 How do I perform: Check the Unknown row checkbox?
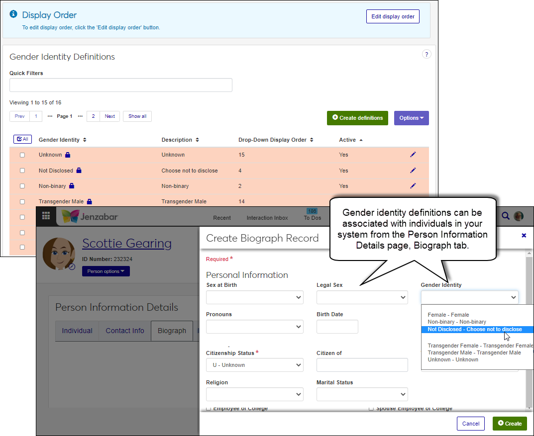point(22,155)
